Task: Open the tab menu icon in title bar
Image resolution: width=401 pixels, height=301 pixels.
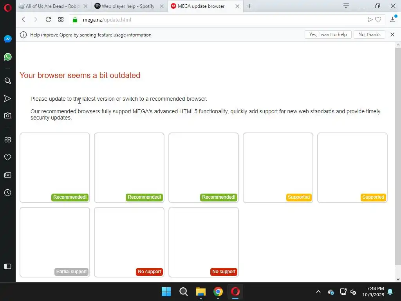Action: pos(346,6)
